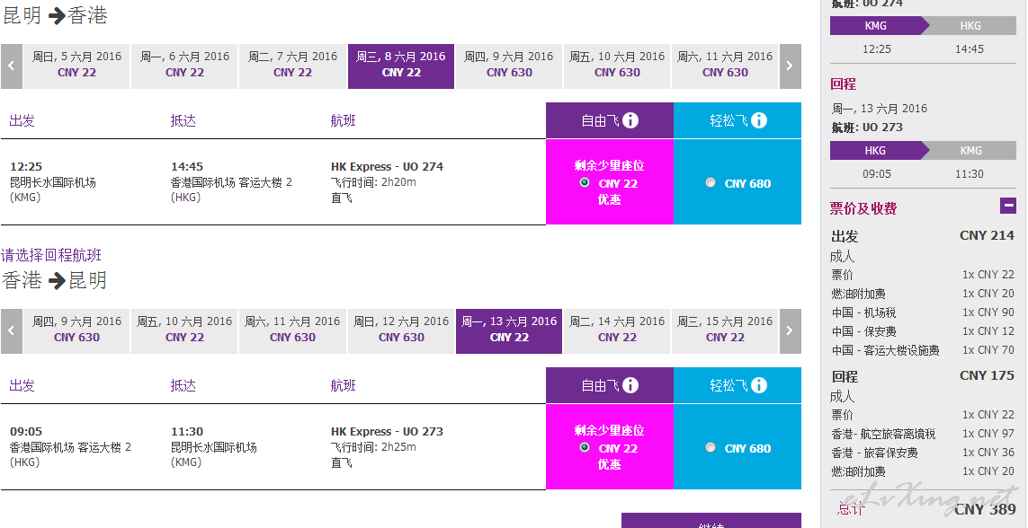Select outbound CNY 680 fare radio button

(x=710, y=182)
